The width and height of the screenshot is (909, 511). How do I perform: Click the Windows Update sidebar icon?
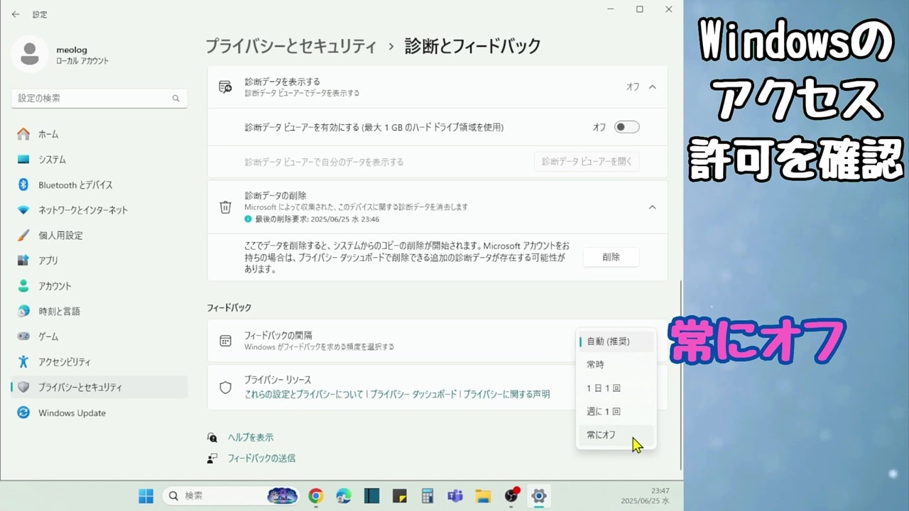tap(23, 412)
